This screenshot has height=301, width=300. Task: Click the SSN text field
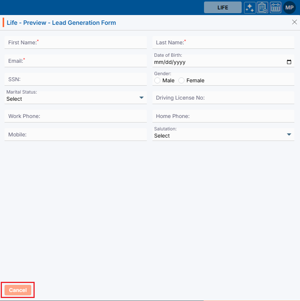[75, 80]
